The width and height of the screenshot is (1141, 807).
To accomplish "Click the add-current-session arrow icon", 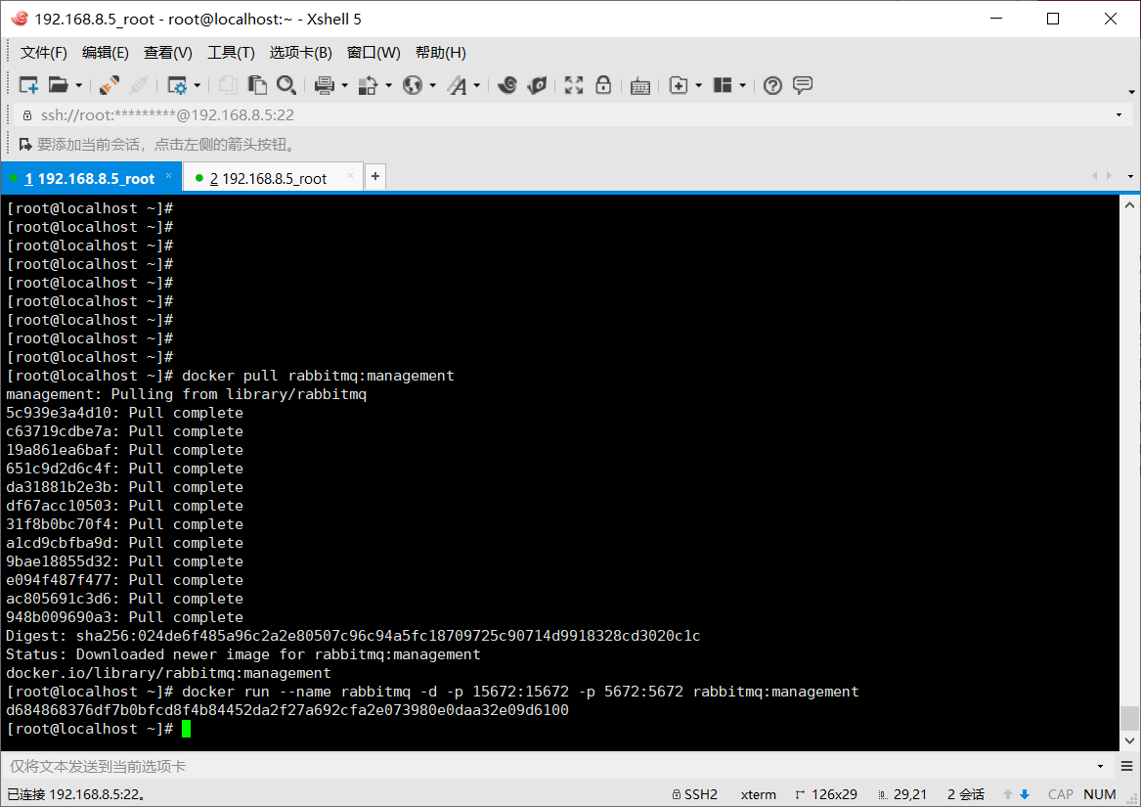I will [x=25, y=144].
